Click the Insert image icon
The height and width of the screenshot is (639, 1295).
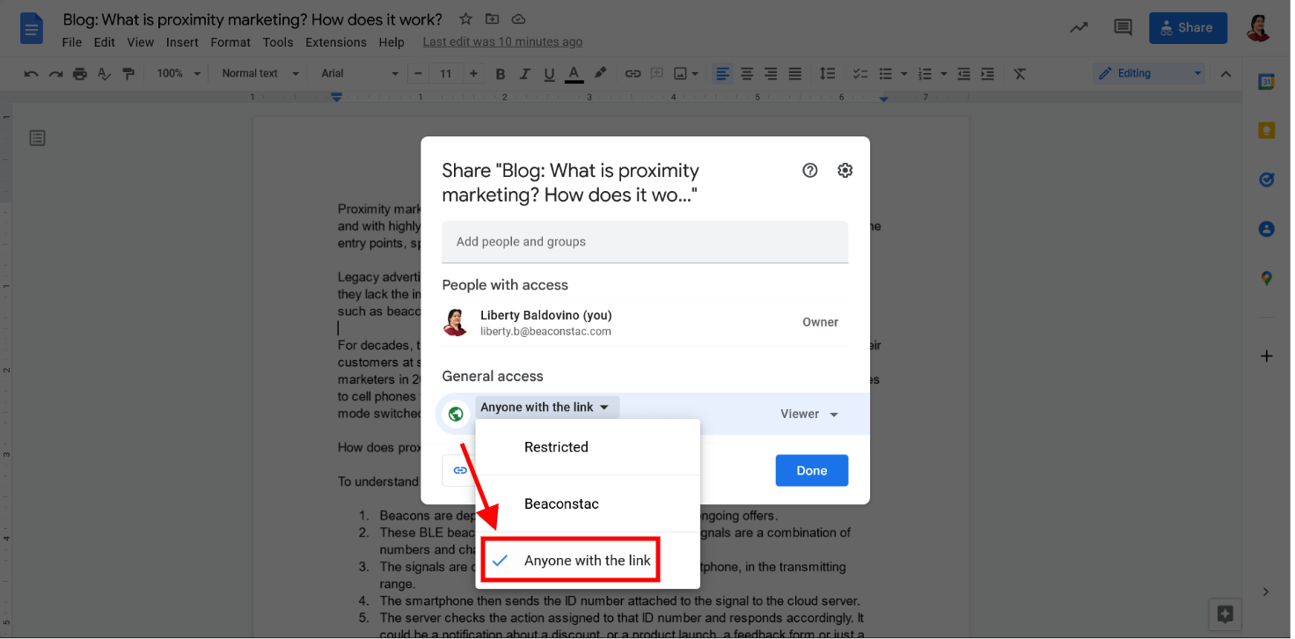pos(680,74)
